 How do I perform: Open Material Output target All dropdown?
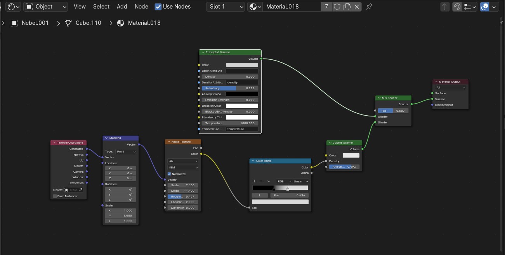pyautogui.click(x=451, y=87)
